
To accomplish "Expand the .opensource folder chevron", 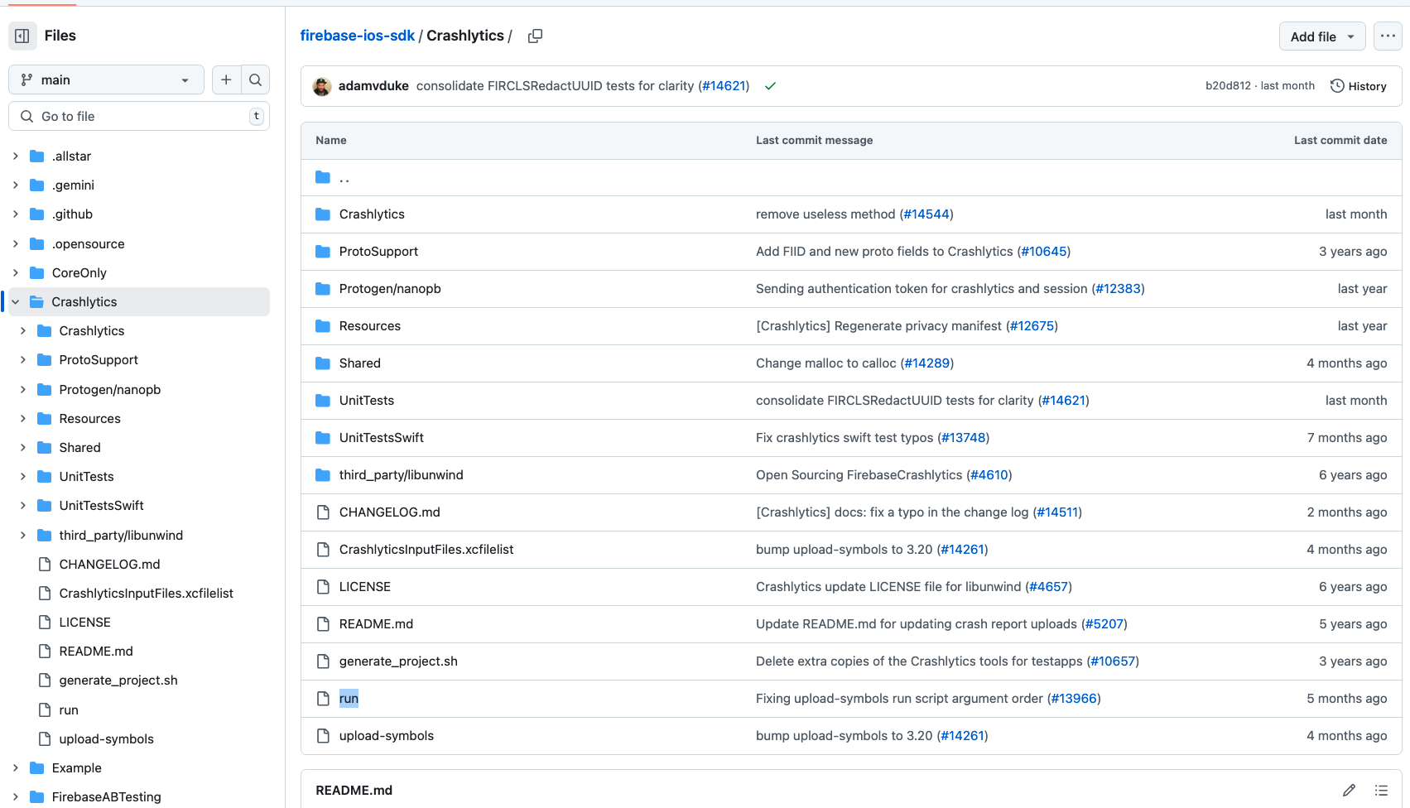I will pos(15,243).
